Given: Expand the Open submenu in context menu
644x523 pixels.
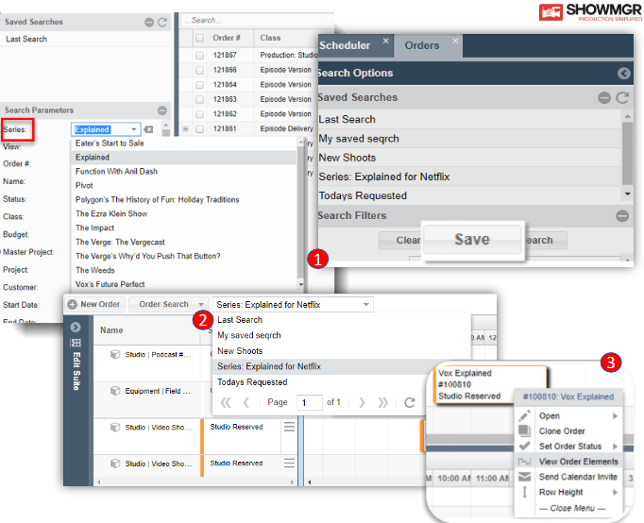Looking at the screenshot, I should click(615, 416).
